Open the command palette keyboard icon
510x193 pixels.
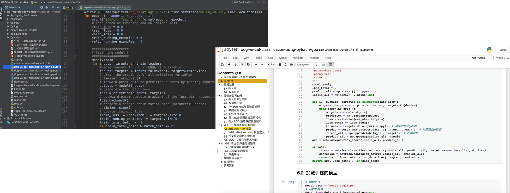point(323,65)
